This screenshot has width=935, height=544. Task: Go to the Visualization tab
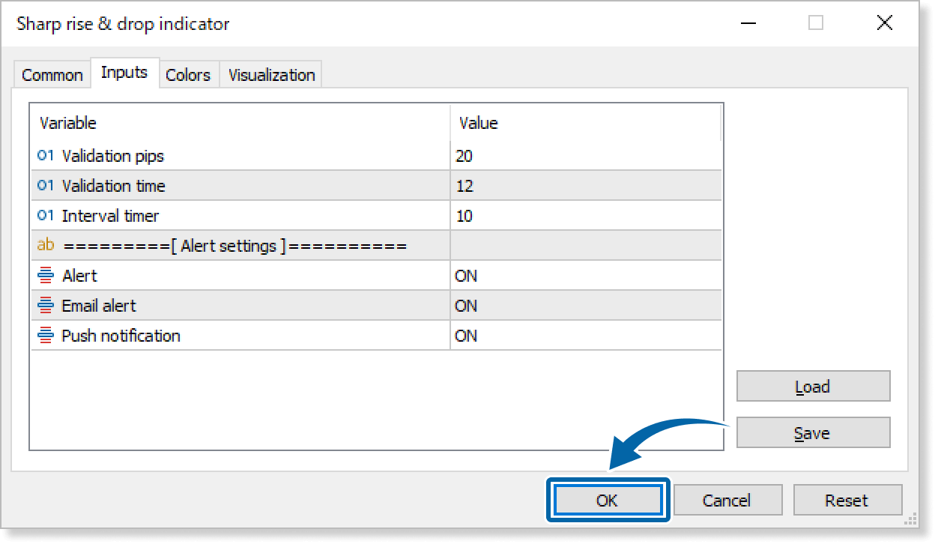pos(271,75)
